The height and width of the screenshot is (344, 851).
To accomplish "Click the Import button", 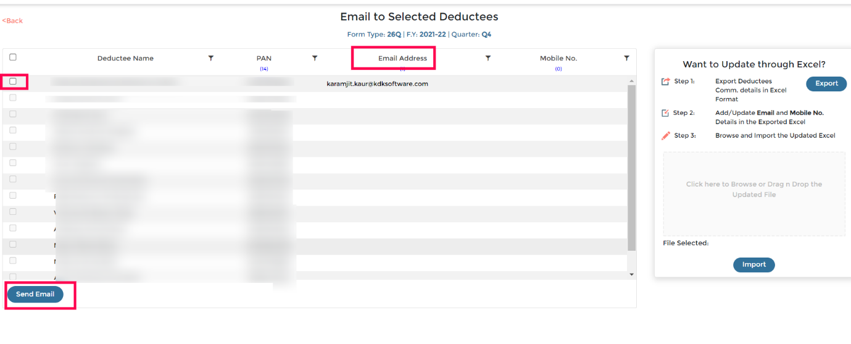I will pyautogui.click(x=754, y=265).
